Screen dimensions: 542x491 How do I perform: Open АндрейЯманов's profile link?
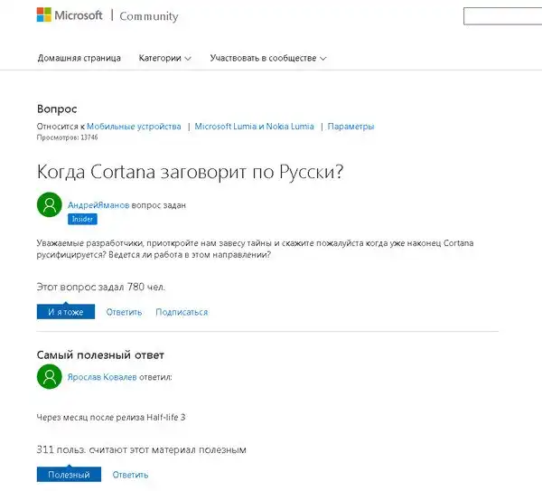pos(98,205)
